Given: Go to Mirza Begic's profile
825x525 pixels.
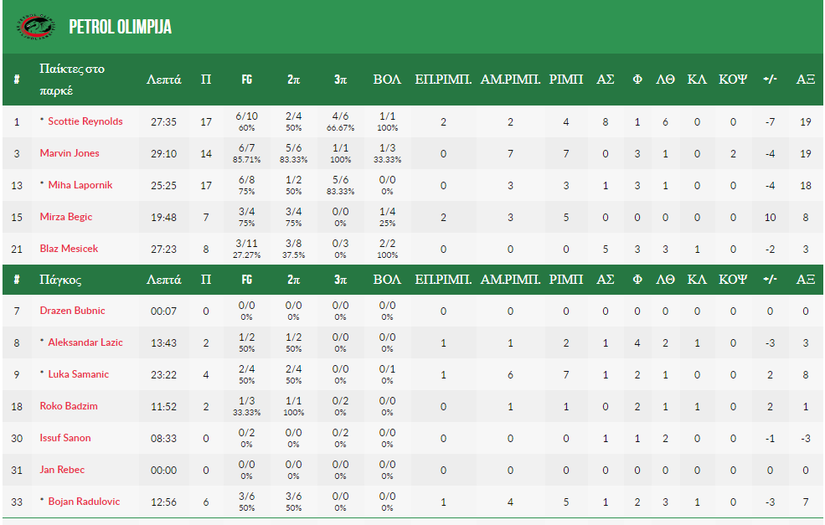Looking at the screenshot, I should tap(66, 217).
